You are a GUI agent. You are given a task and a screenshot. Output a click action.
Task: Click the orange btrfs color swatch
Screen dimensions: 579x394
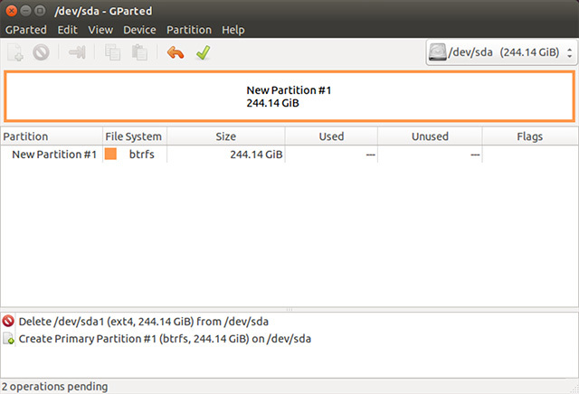tap(110, 154)
